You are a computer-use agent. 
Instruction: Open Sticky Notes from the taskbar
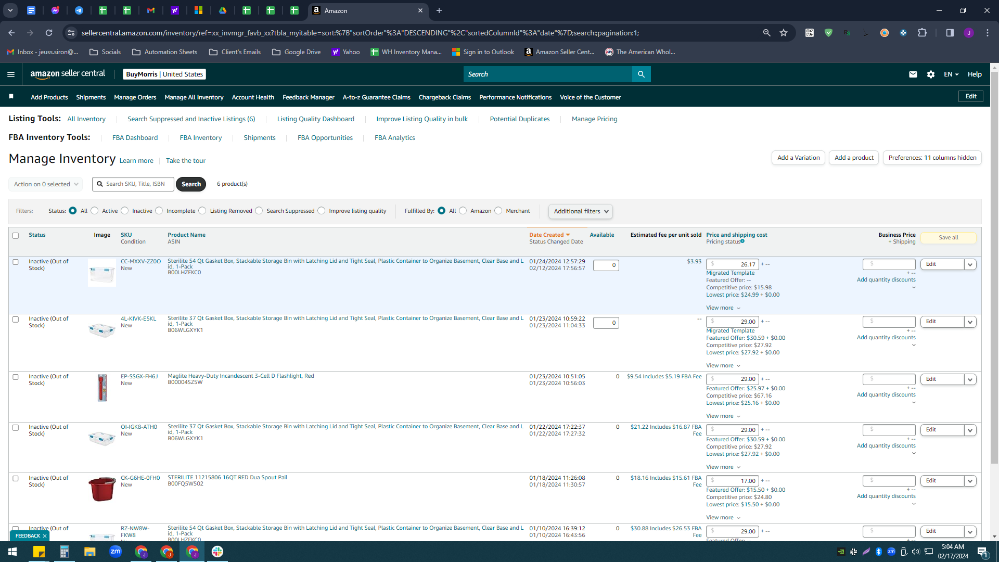(39, 552)
